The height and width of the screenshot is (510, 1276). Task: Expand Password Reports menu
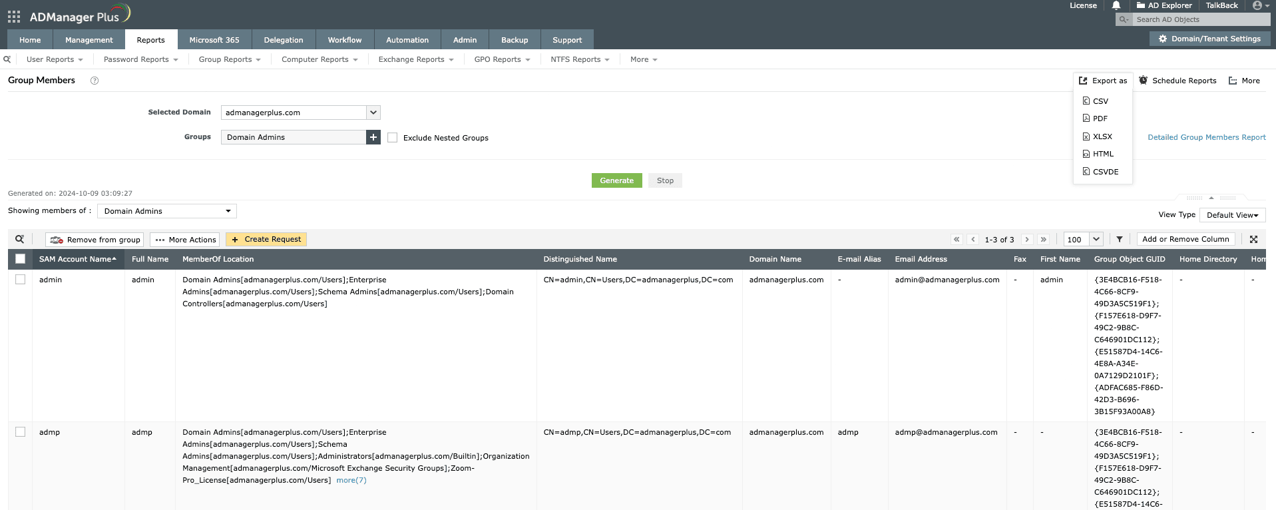click(x=140, y=59)
